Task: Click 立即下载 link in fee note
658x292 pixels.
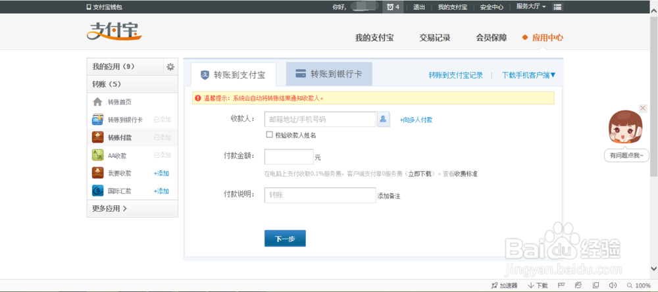Action: click(421, 174)
